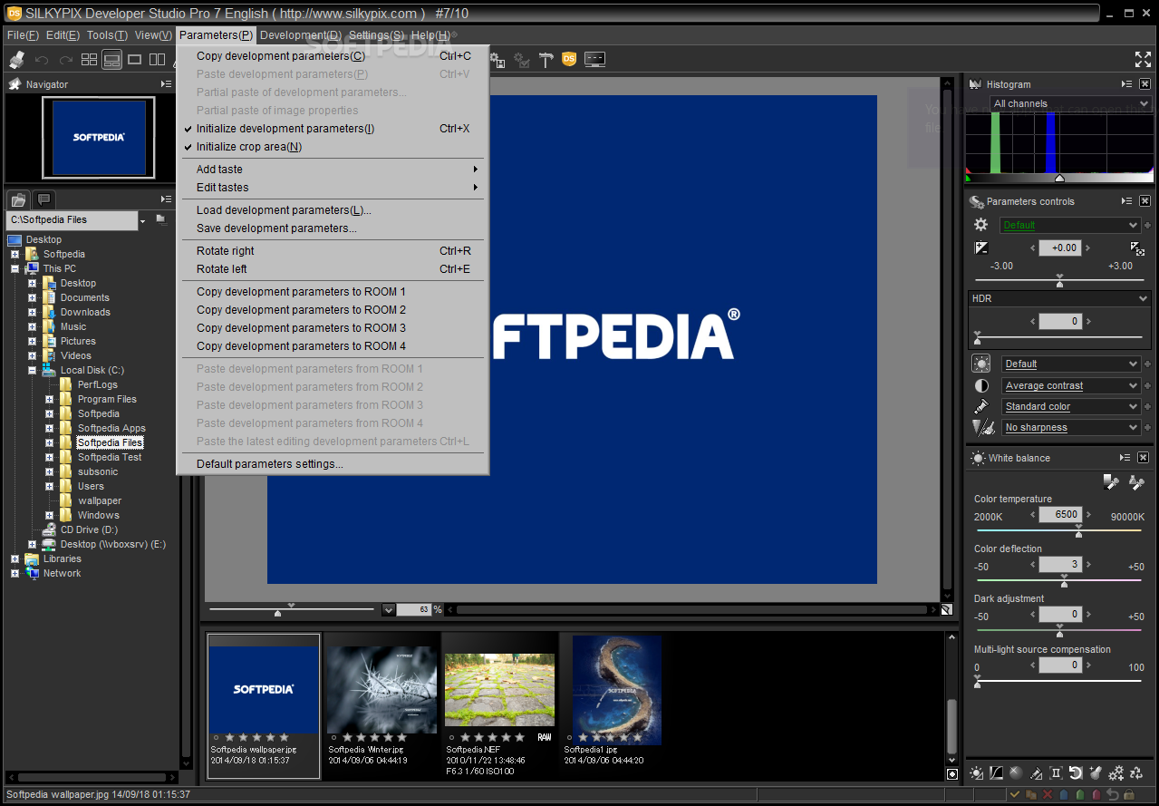Open the exposure bias tool icon
This screenshot has height=806, width=1159.
tap(981, 248)
